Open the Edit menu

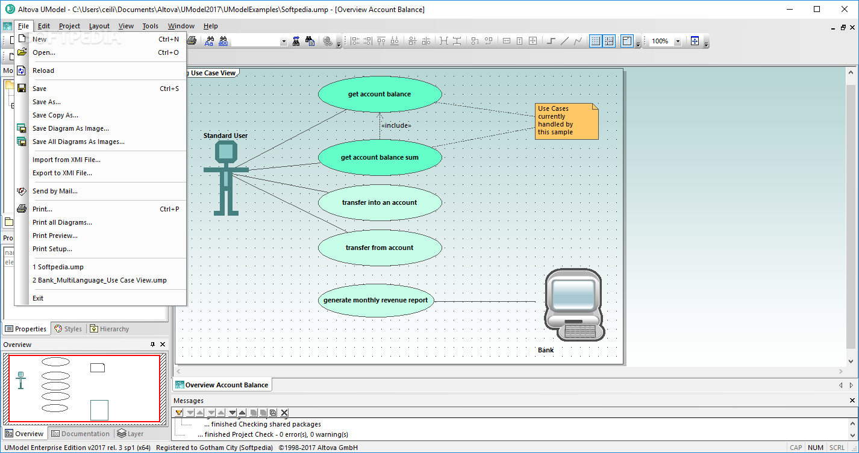pyautogui.click(x=44, y=26)
